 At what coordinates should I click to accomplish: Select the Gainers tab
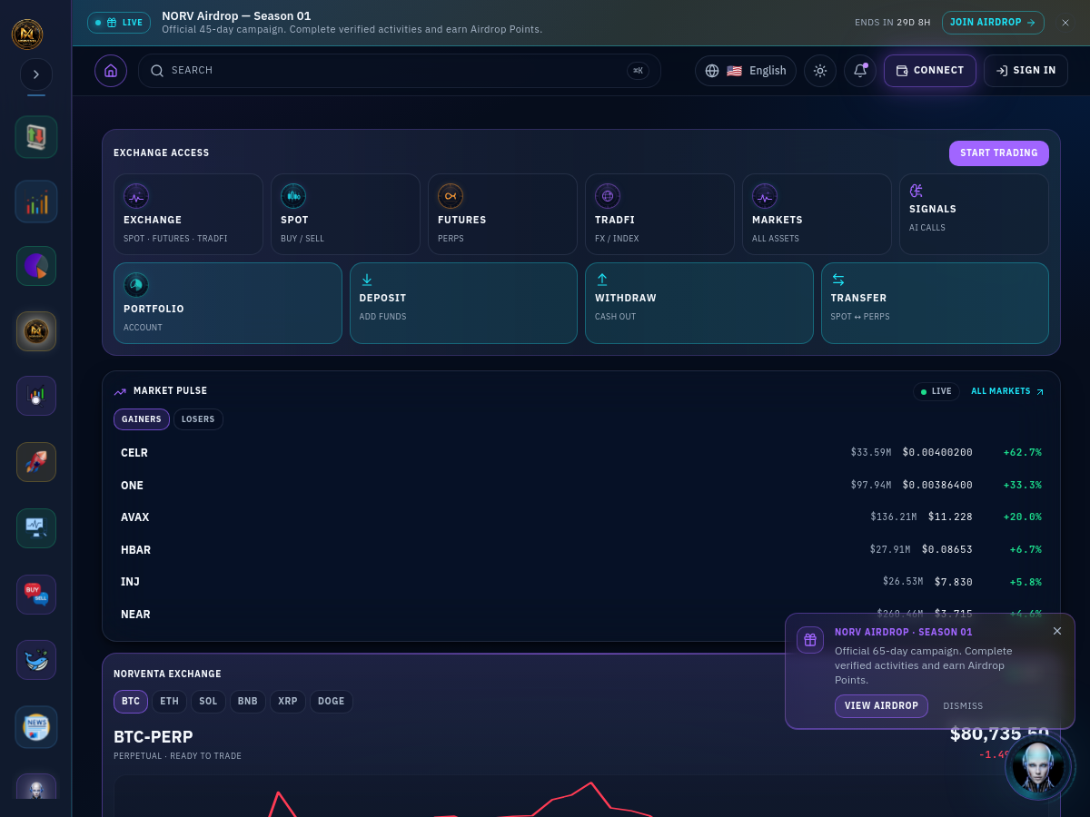pyautogui.click(x=142, y=419)
